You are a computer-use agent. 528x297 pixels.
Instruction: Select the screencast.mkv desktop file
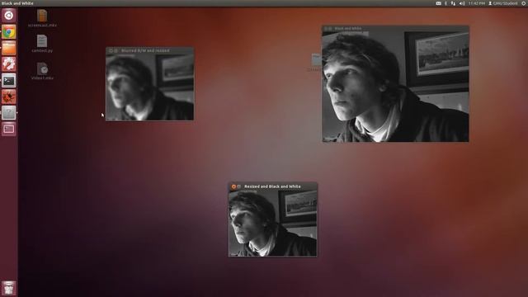tap(42, 18)
